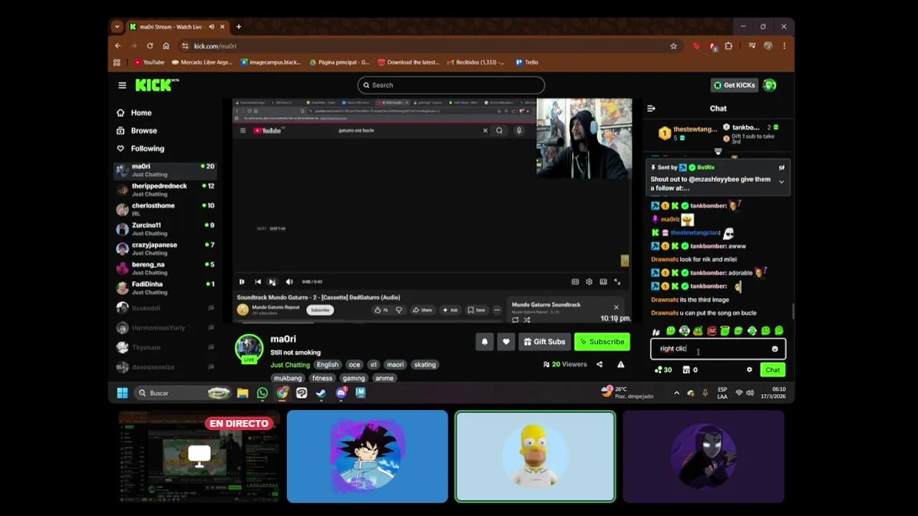Open therippedredneck channel
Viewport: 918px width, 516px height.
(165, 189)
